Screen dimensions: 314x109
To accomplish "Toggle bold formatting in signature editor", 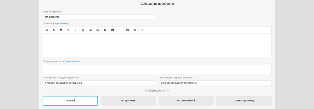I will coord(68,30).
